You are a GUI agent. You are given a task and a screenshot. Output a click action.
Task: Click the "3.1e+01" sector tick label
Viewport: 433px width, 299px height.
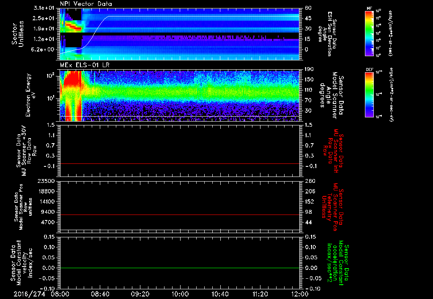tap(44, 8)
